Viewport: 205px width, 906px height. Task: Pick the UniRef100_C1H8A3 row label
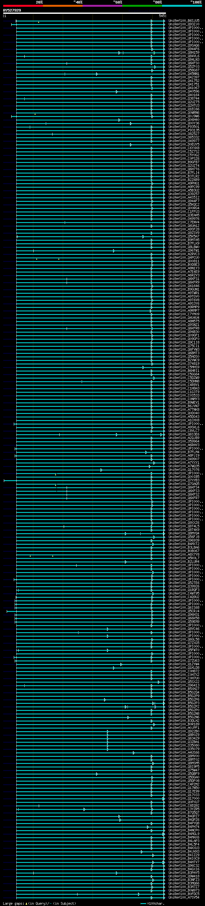tap(184, 388)
